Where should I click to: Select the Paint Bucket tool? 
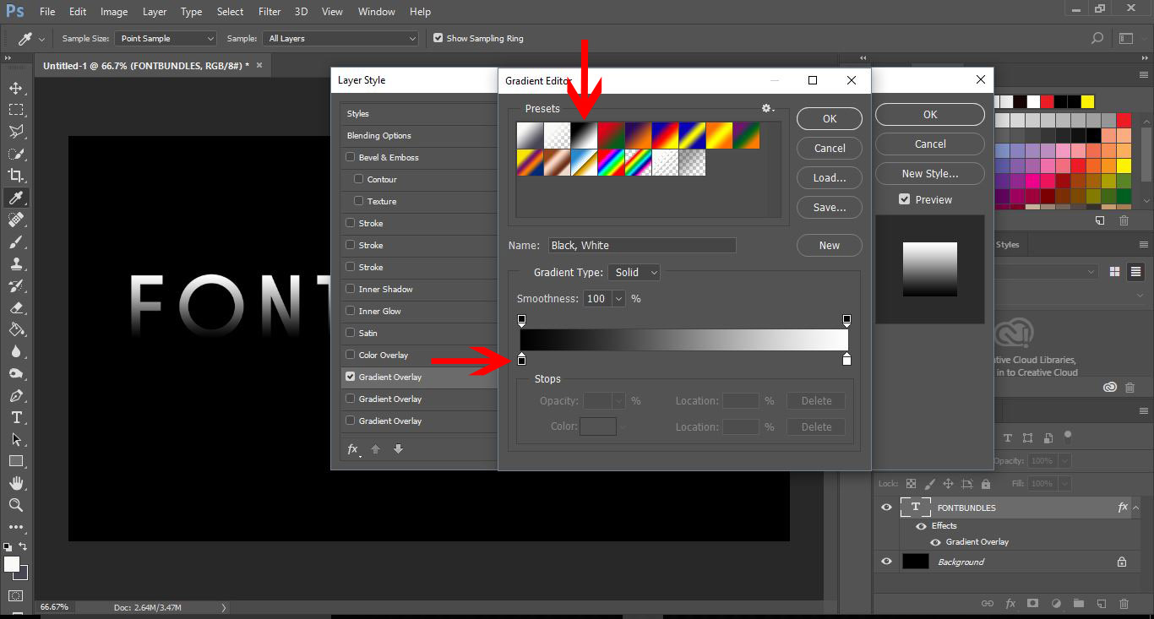(x=16, y=329)
